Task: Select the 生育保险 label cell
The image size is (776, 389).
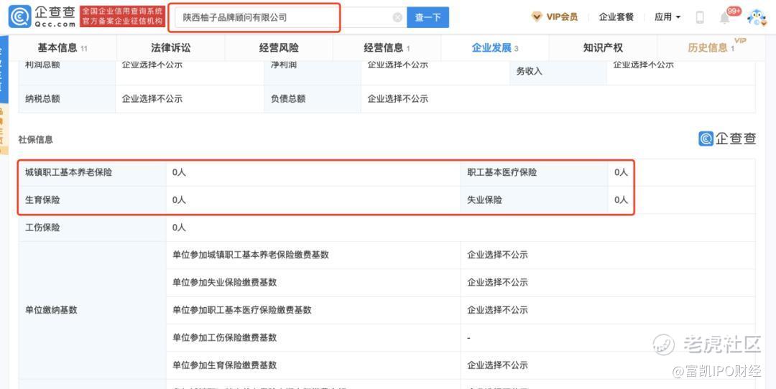Action: [92, 200]
